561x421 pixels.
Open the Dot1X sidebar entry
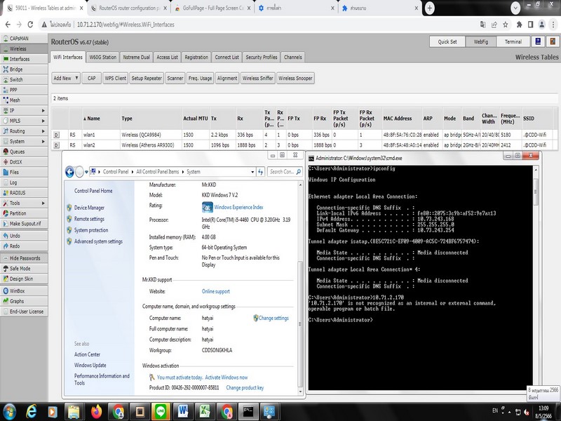[24, 162]
